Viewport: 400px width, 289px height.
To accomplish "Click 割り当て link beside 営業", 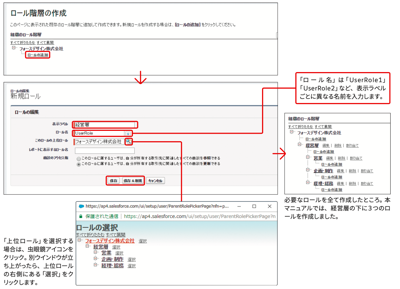I will [x=356, y=159].
